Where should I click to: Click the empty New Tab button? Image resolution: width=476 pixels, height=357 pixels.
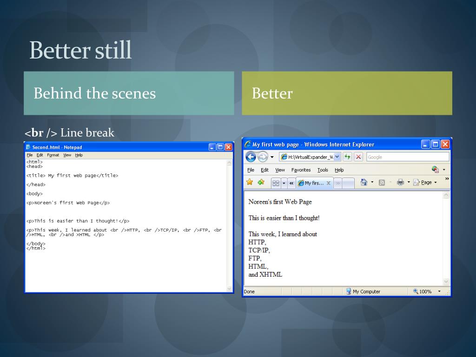(x=348, y=183)
